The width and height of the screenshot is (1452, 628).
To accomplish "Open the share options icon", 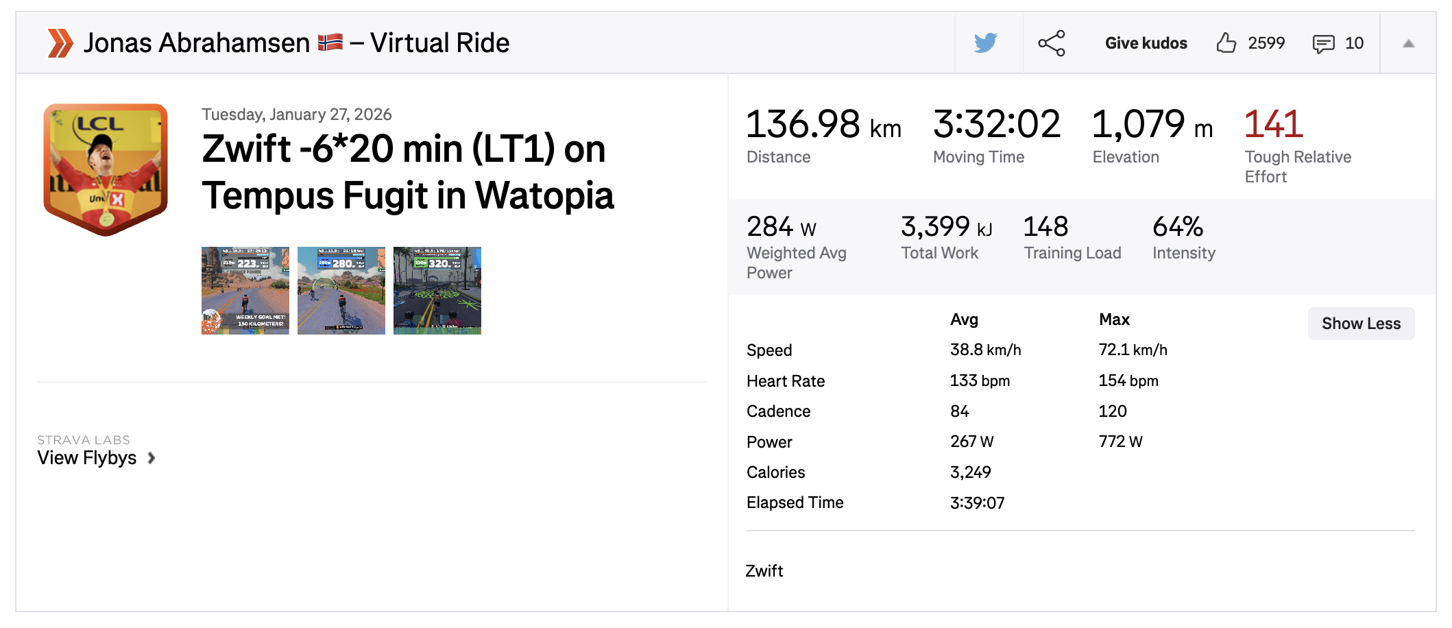I will pos(1051,43).
